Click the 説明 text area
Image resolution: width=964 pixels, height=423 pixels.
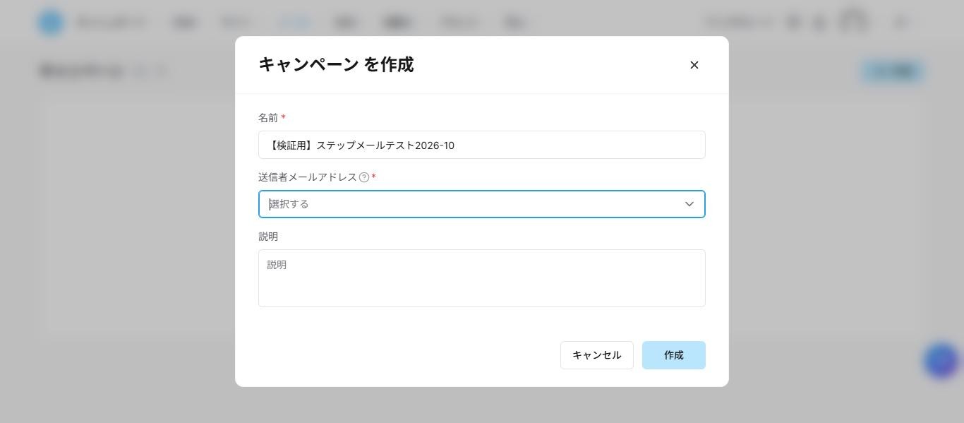482,278
